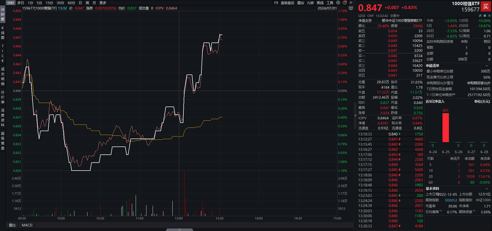Click the small icon below chart toolbar arrows

pyautogui.click(x=351, y=8)
